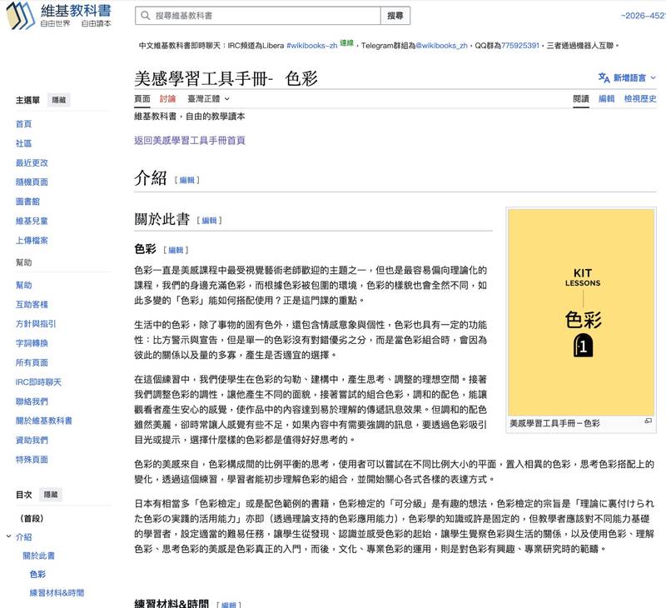The width and height of the screenshot is (666, 608).
Task: Jump to 練習材料&時間 in contents
Action: pos(57,593)
